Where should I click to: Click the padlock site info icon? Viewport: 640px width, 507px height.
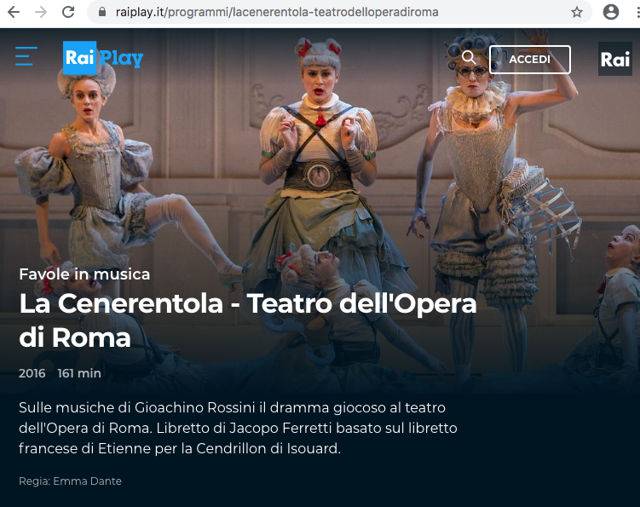[102, 12]
